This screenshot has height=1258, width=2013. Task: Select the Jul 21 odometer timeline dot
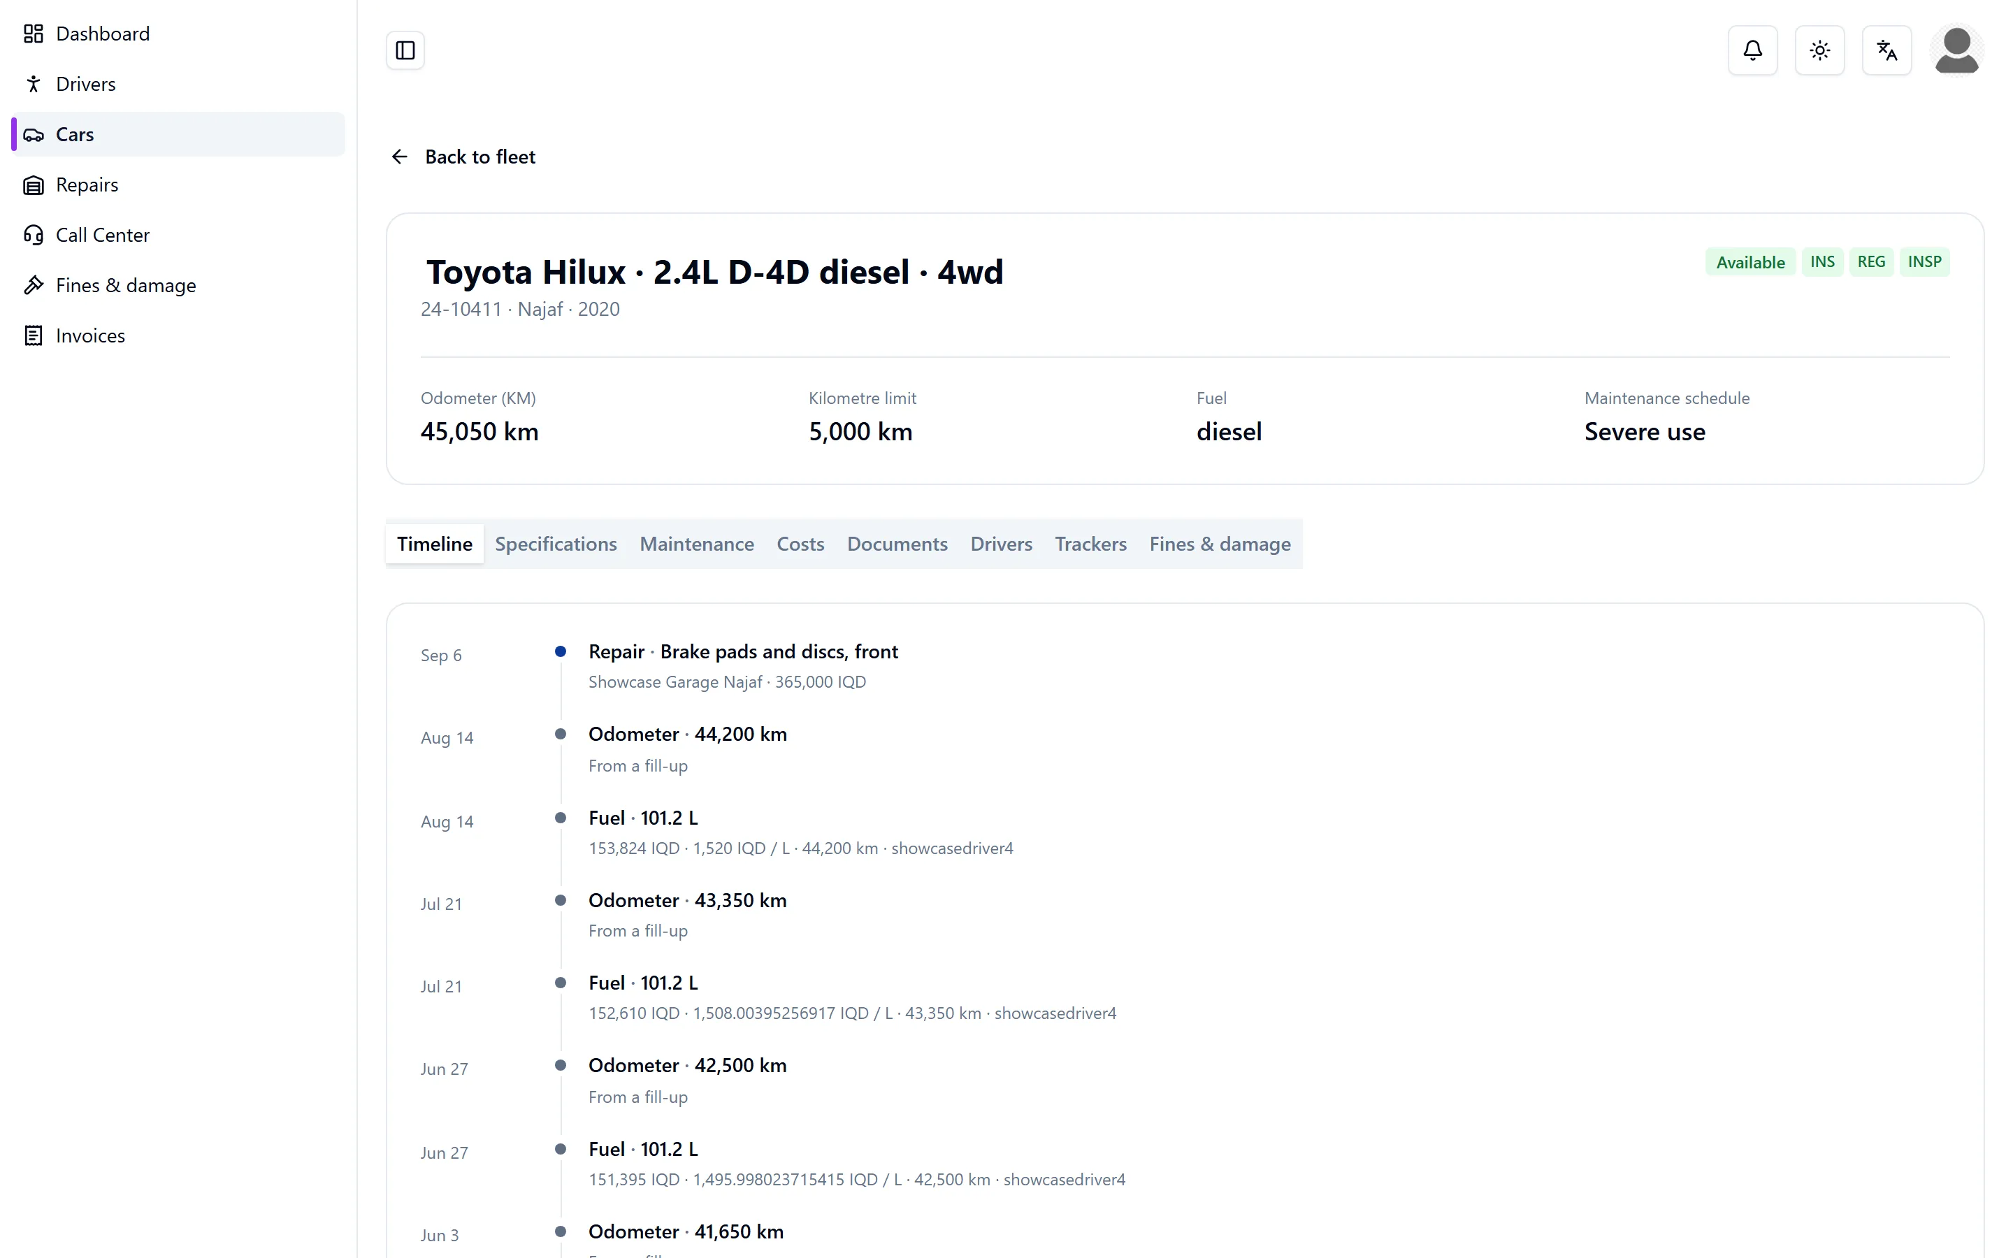click(x=561, y=900)
